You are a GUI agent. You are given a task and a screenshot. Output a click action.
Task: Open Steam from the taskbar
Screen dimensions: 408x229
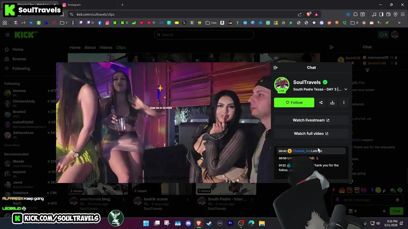click(209, 223)
